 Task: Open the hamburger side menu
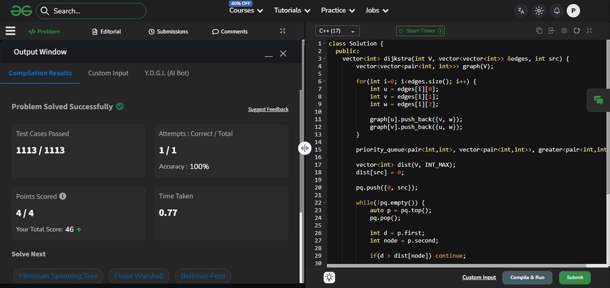[x=11, y=31]
